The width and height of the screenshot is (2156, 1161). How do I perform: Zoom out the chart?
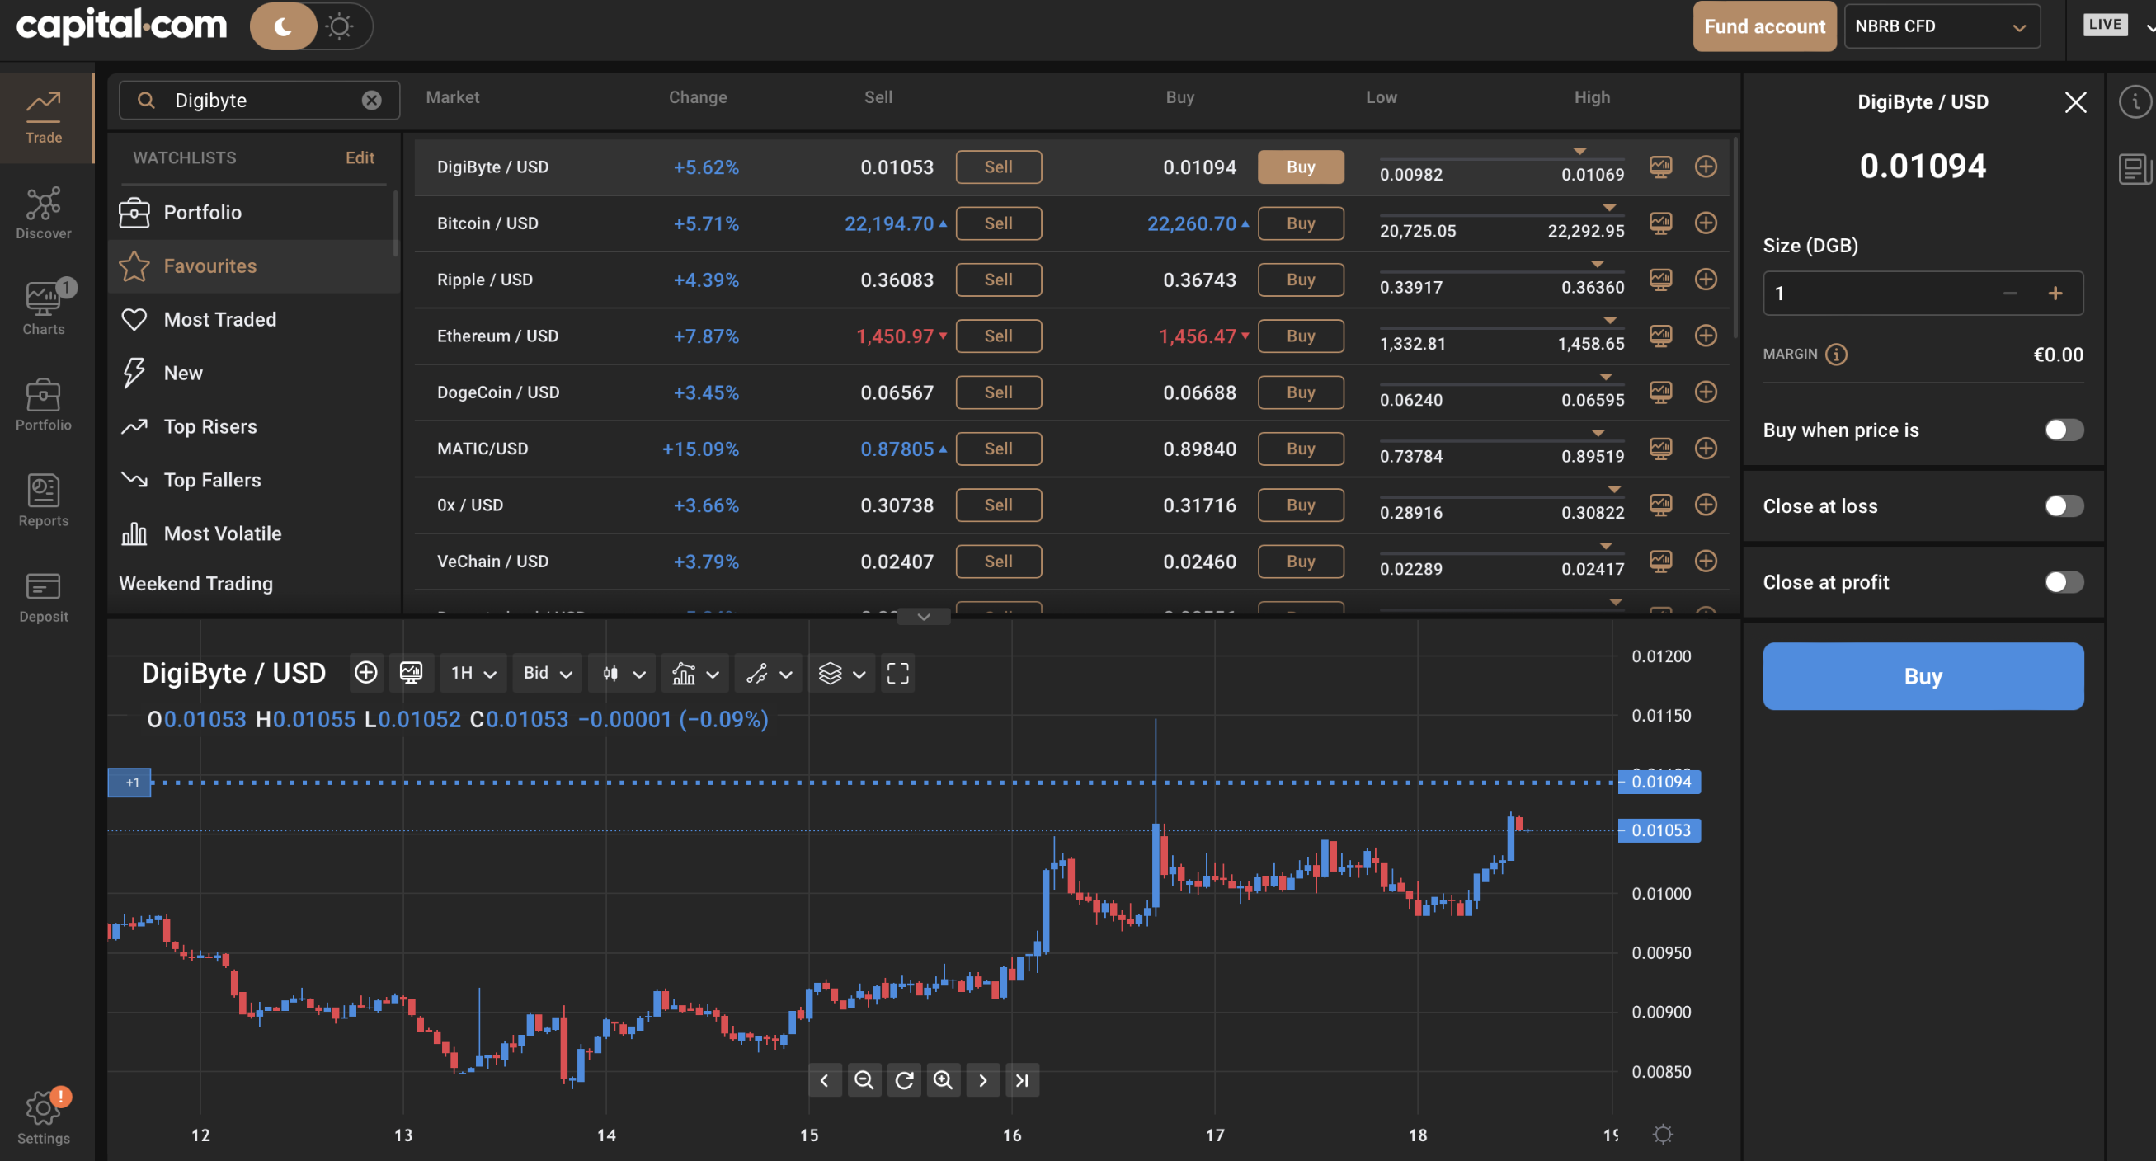pos(864,1080)
